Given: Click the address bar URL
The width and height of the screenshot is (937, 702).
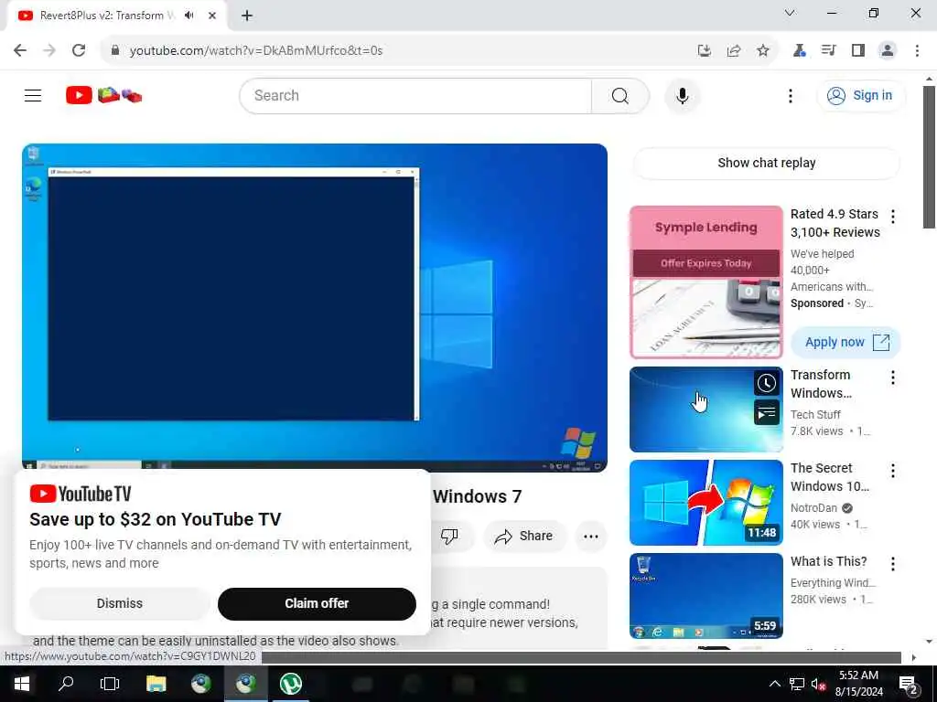Looking at the screenshot, I should pos(256,50).
